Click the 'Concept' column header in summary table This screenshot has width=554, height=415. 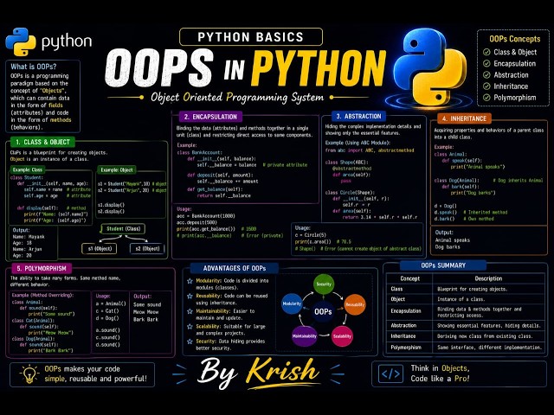[409, 278]
